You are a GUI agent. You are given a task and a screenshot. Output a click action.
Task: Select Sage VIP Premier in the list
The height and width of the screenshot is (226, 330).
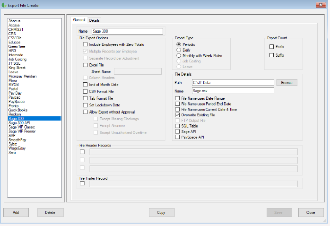click(35, 131)
